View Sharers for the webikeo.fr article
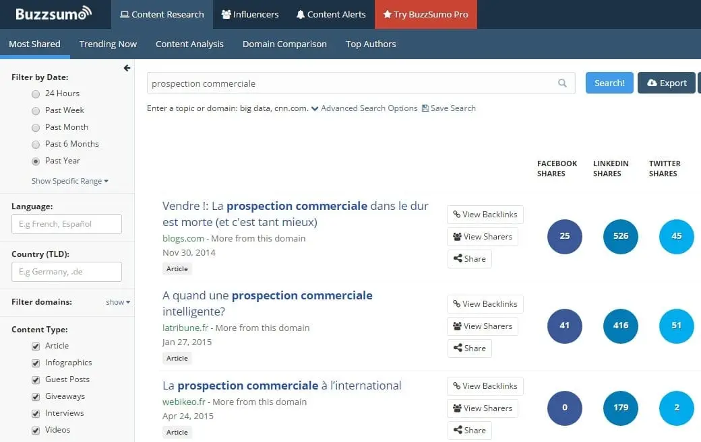This screenshot has width=701, height=442. (x=483, y=408)
